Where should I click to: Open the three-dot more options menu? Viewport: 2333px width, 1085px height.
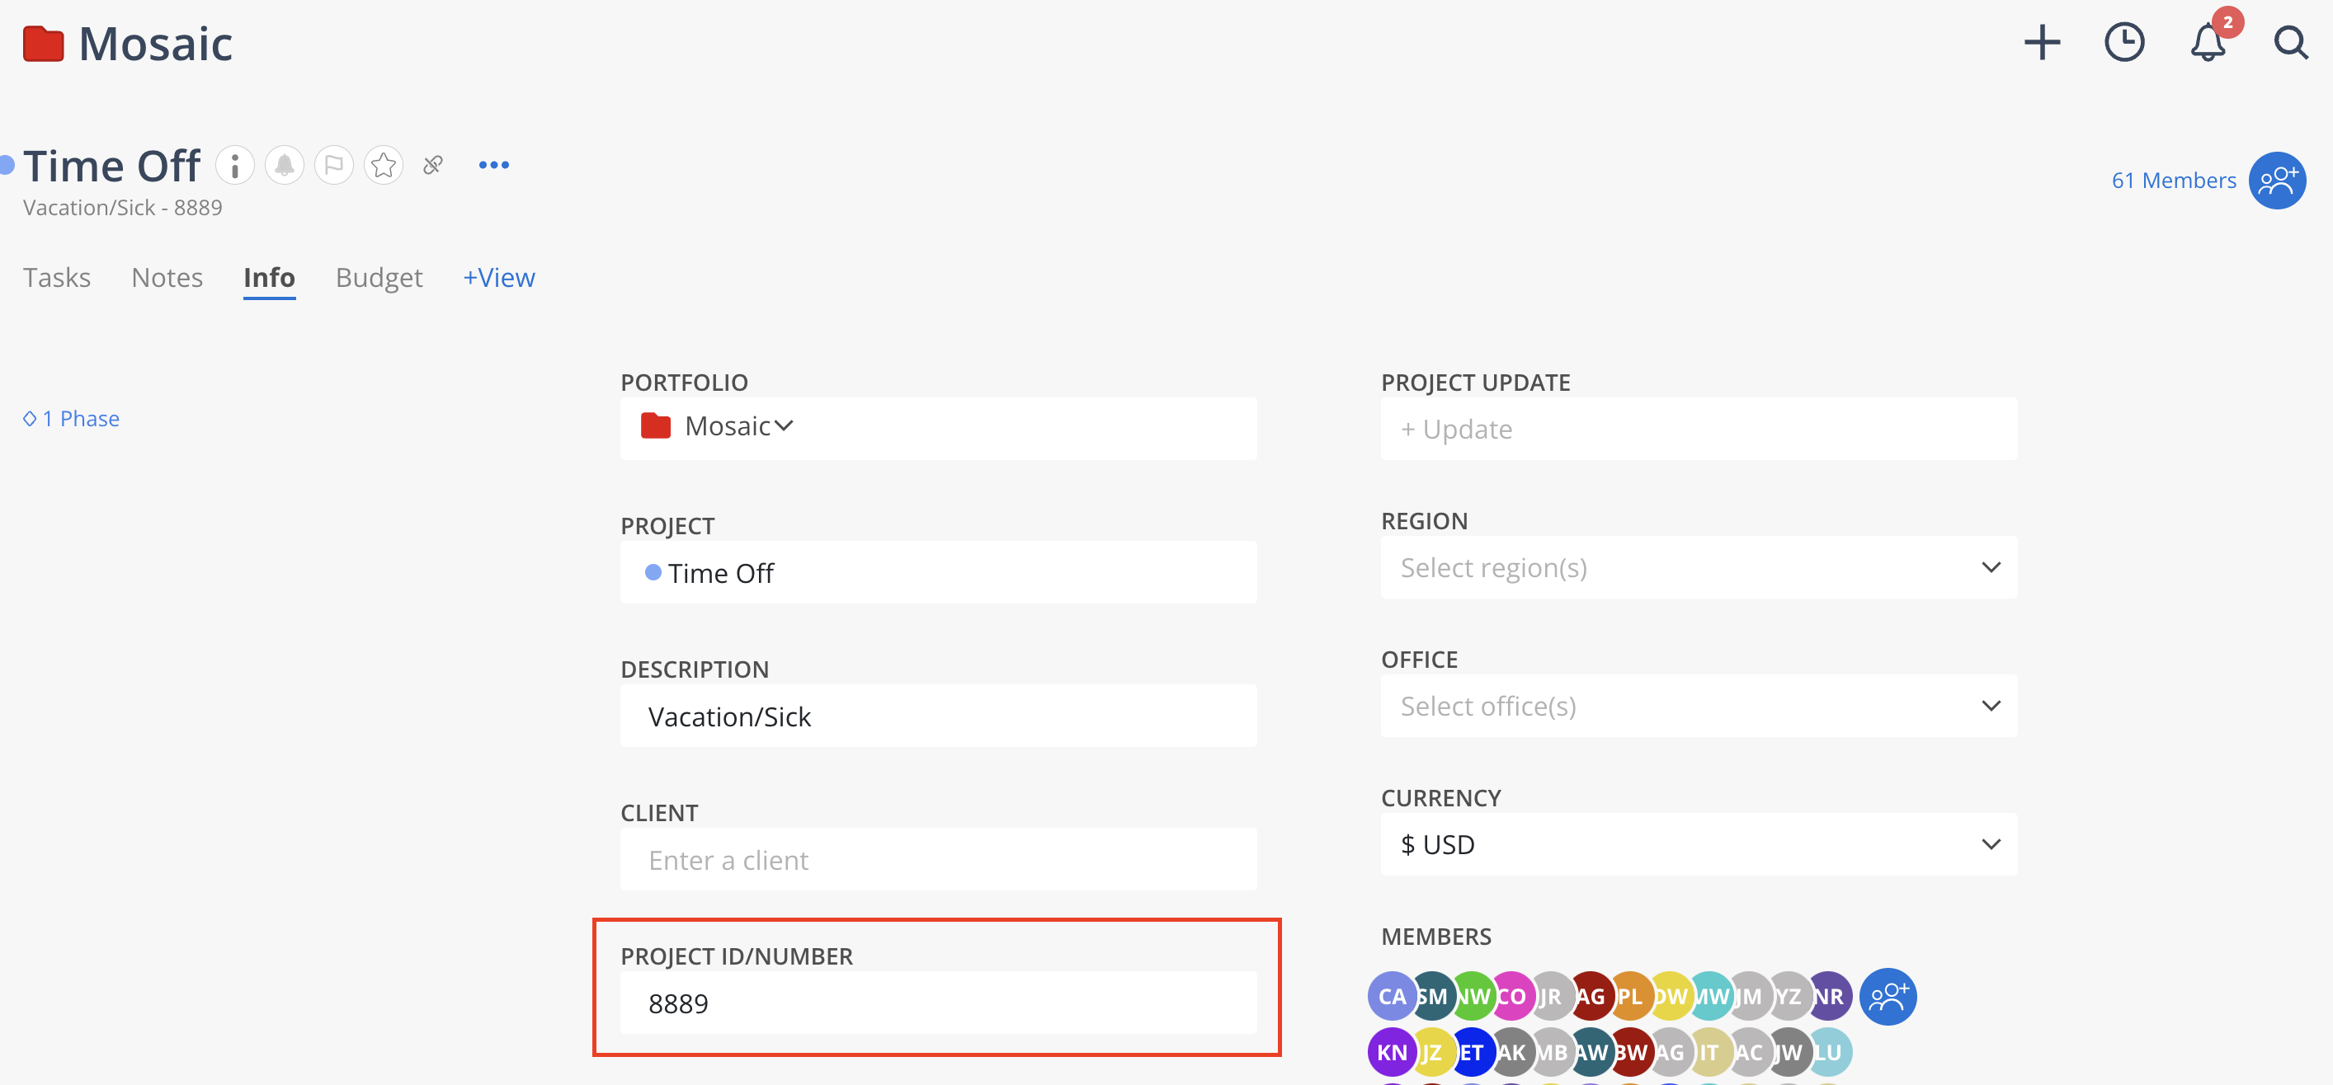coord(493,165)
